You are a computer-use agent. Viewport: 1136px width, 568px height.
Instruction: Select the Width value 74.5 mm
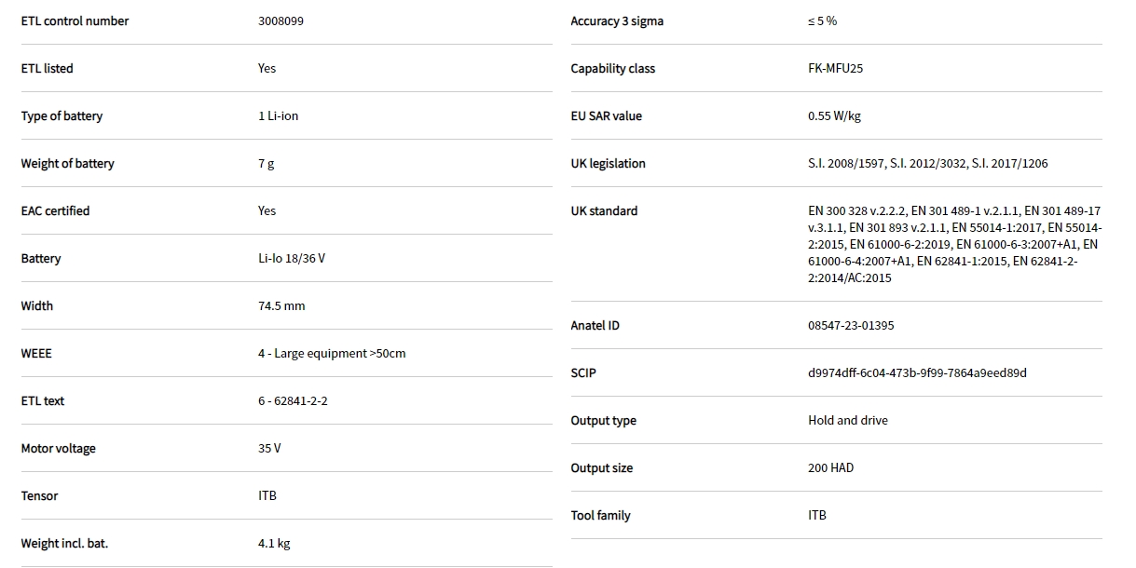coord(281,305)
